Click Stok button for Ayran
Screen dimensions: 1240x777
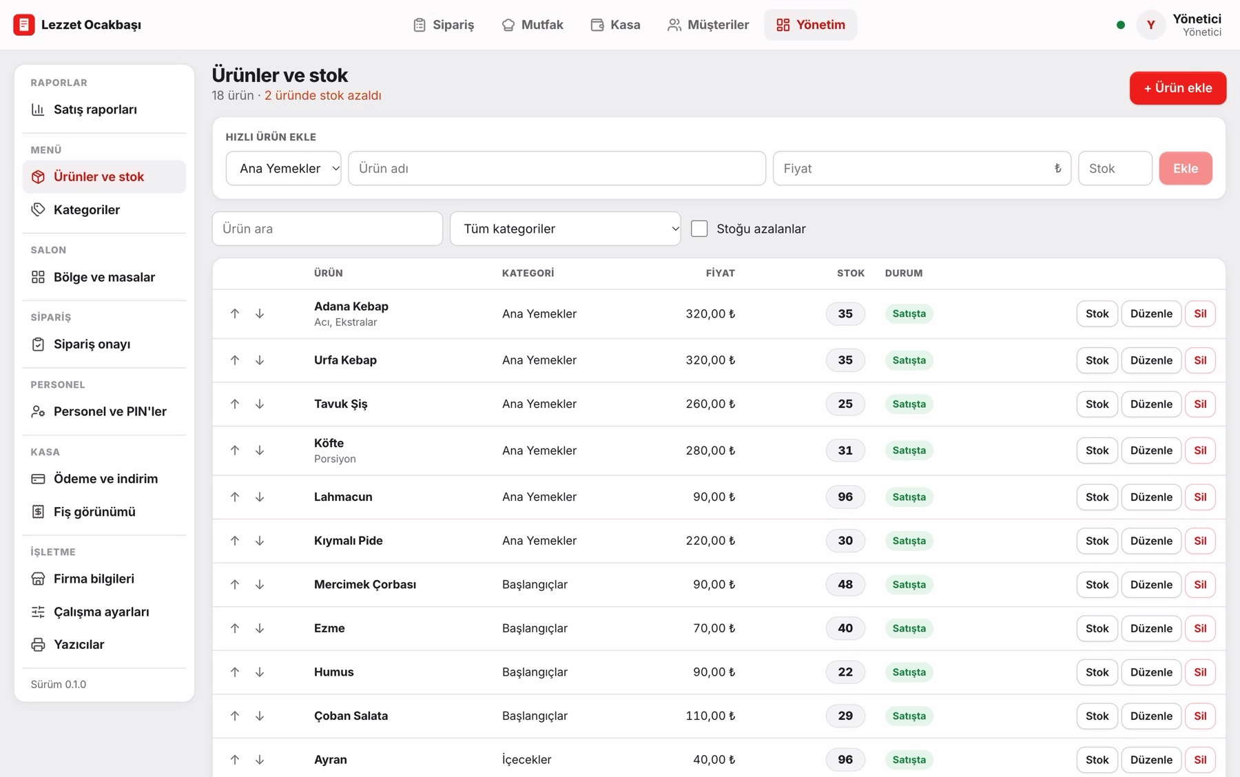click(x=1097, y=760)
